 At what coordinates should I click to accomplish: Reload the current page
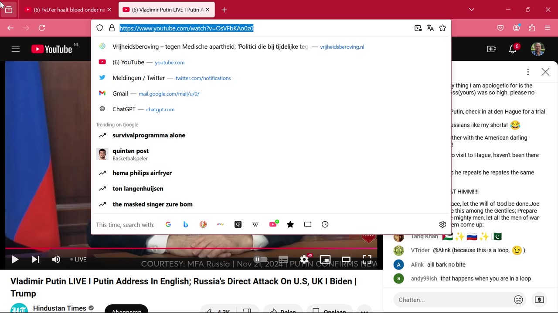[42, 28]
